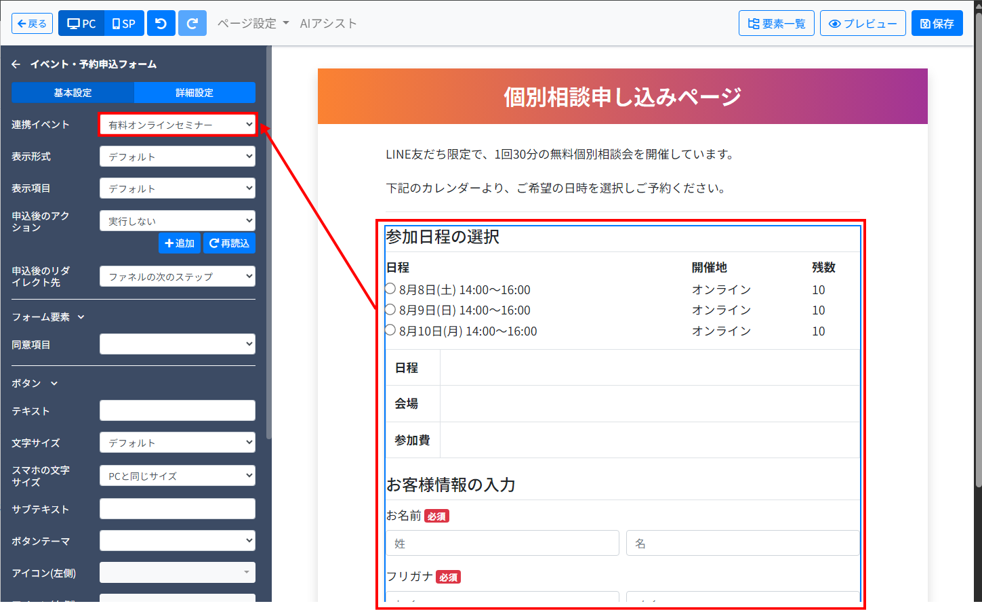Viewport: 982px width, 610px height.
Task: Switch to the 詳細設定 tab
Action: 195,93
